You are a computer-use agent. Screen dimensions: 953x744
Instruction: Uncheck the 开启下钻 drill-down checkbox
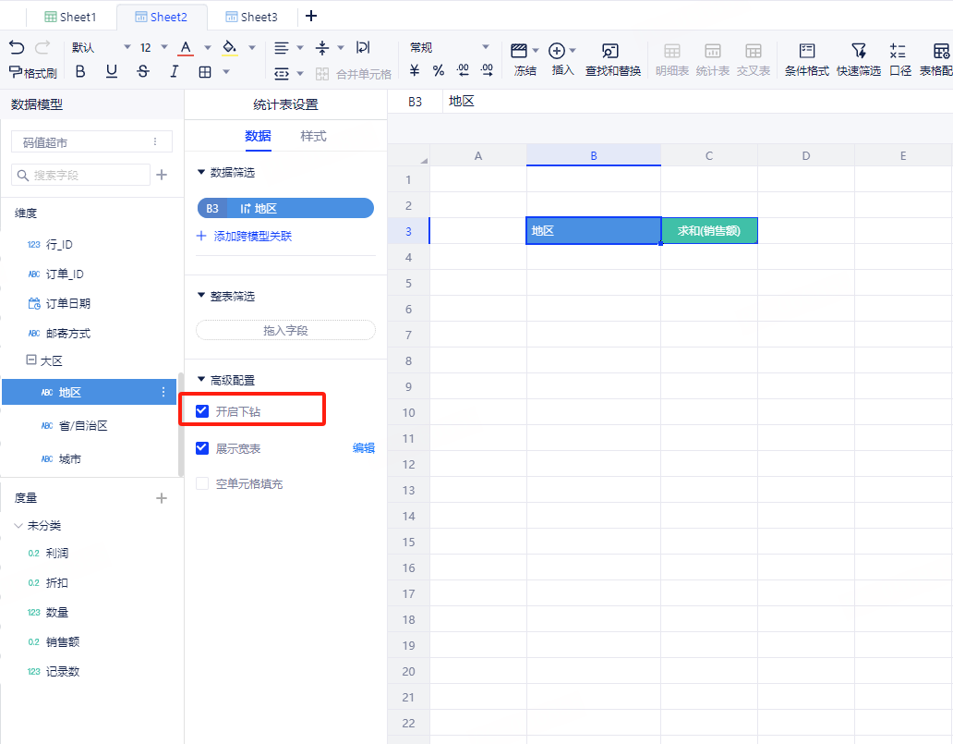click(202, 411)
